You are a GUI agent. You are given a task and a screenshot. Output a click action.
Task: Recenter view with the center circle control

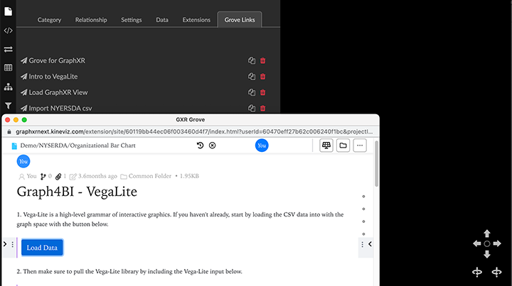pyautogui.click(x=487, y=243)
